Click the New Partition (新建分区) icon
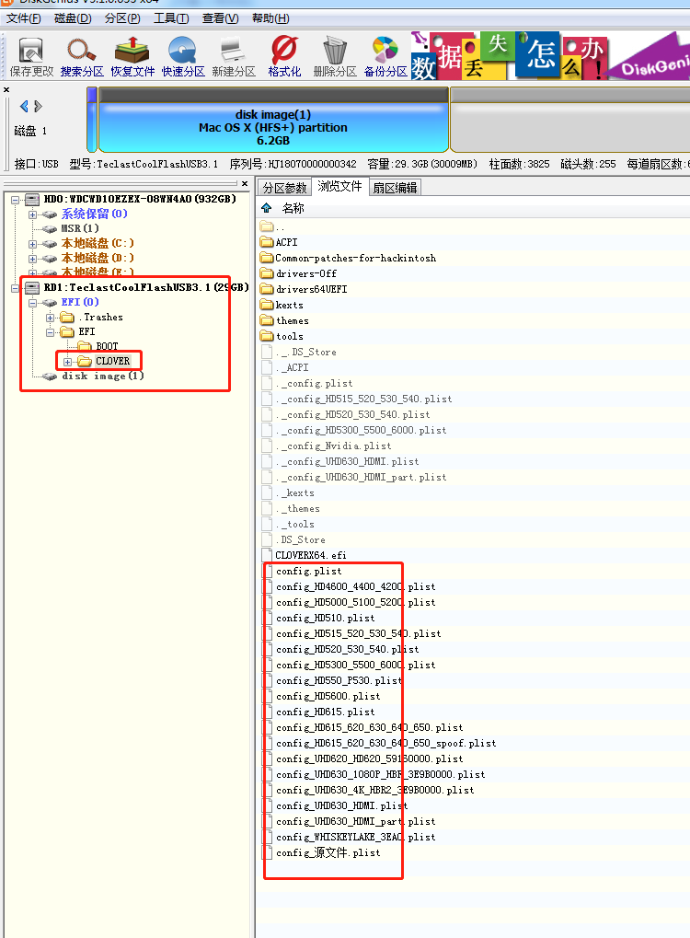 tap(234, 57)
